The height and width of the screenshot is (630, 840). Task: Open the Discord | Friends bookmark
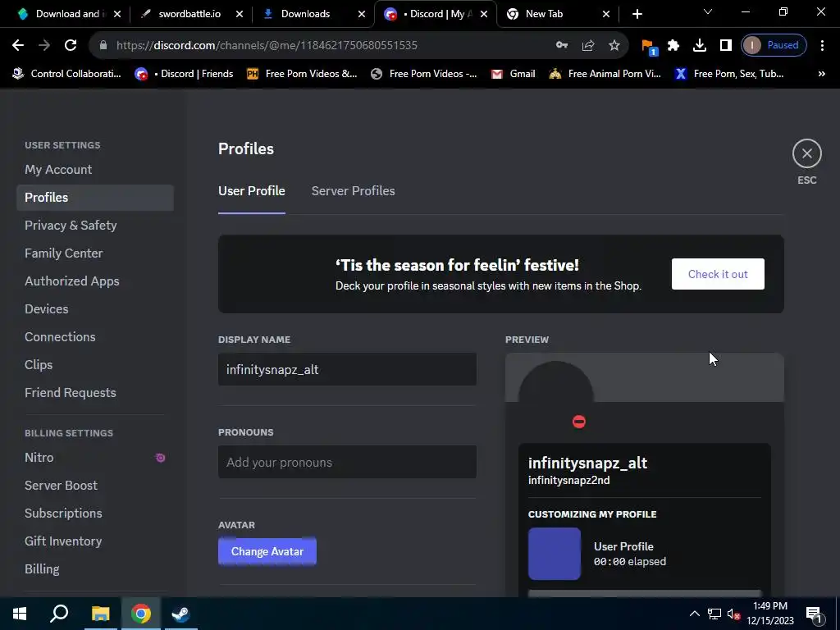(x=185, y=74)
